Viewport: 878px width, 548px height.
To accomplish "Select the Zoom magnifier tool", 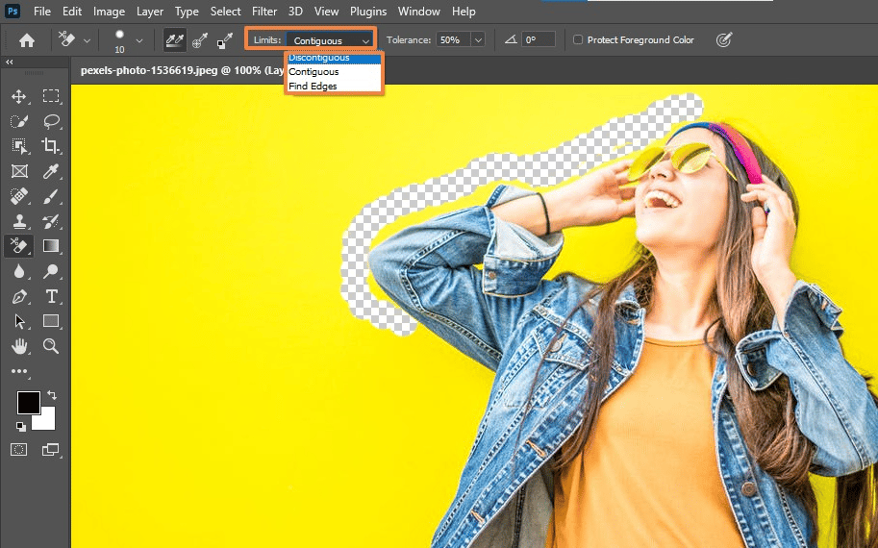I will (51, 346).
